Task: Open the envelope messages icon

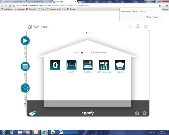Action: (x=130, y=27)
